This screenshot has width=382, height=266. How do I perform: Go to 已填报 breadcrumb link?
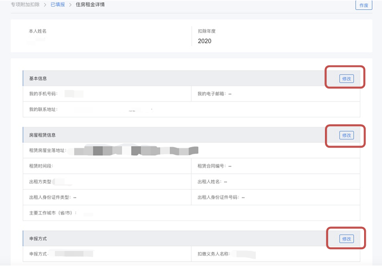click(57, 5)
